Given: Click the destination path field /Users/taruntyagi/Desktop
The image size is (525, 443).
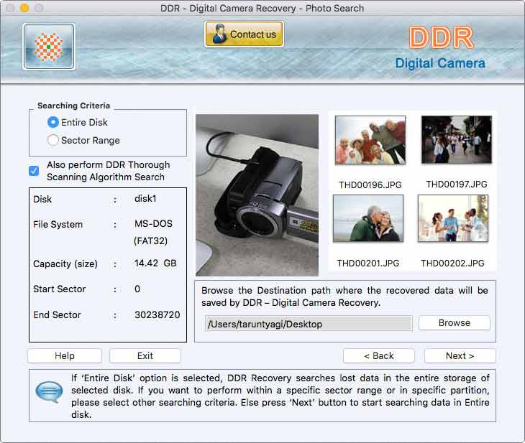Looking at the screenshot, I should click(x=309, y=324).
